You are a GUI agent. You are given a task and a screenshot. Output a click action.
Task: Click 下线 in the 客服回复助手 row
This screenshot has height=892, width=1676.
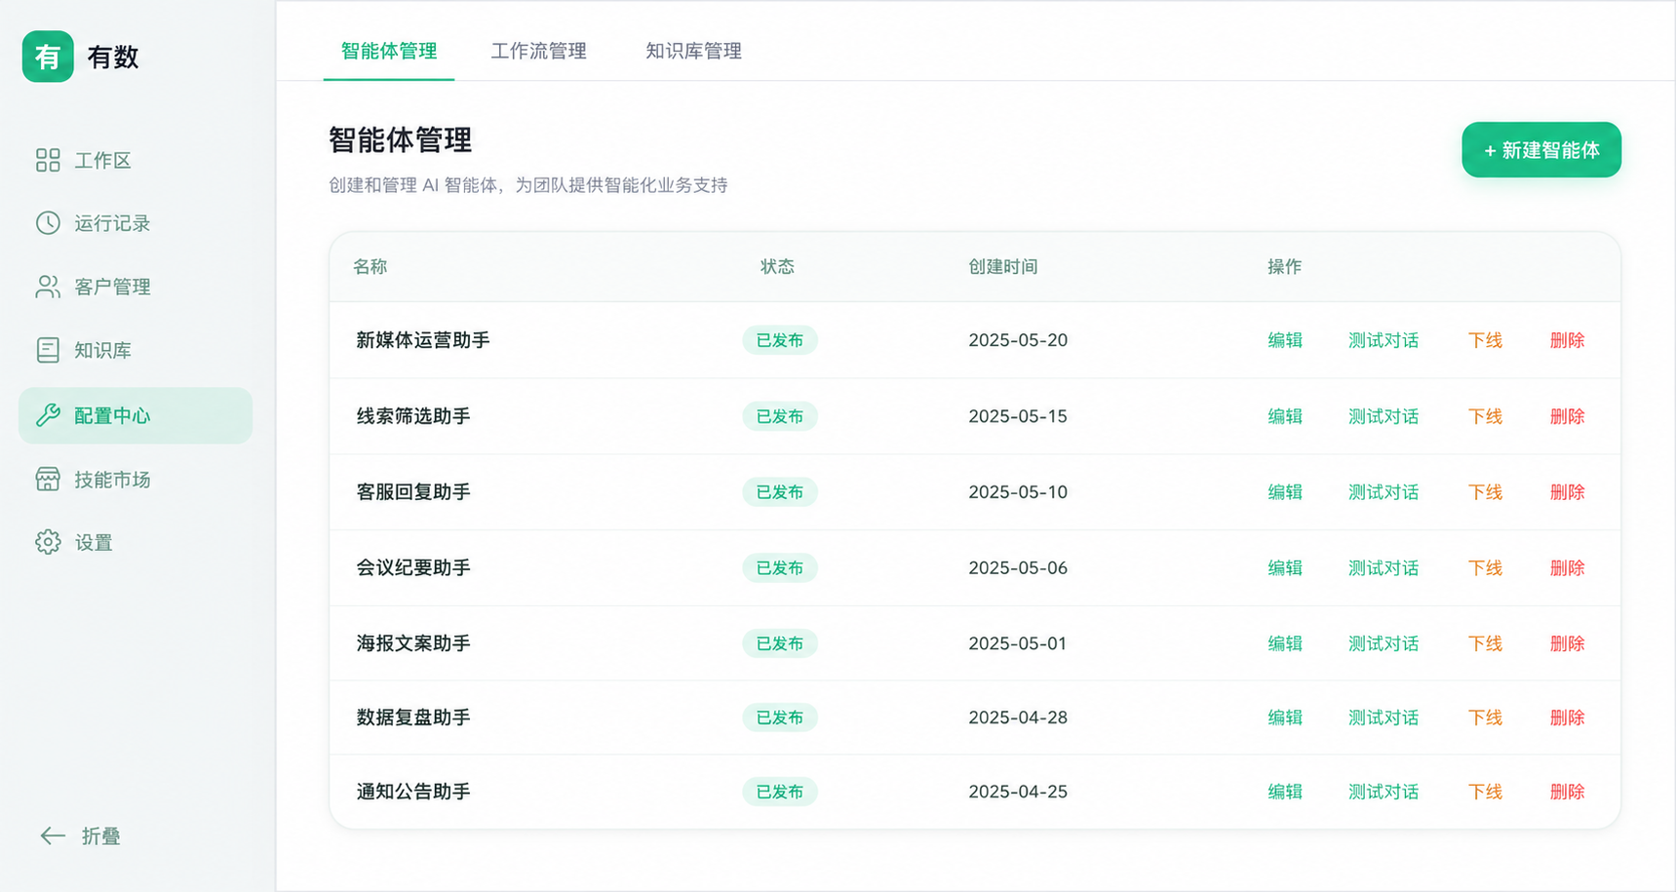[1485, 492]
